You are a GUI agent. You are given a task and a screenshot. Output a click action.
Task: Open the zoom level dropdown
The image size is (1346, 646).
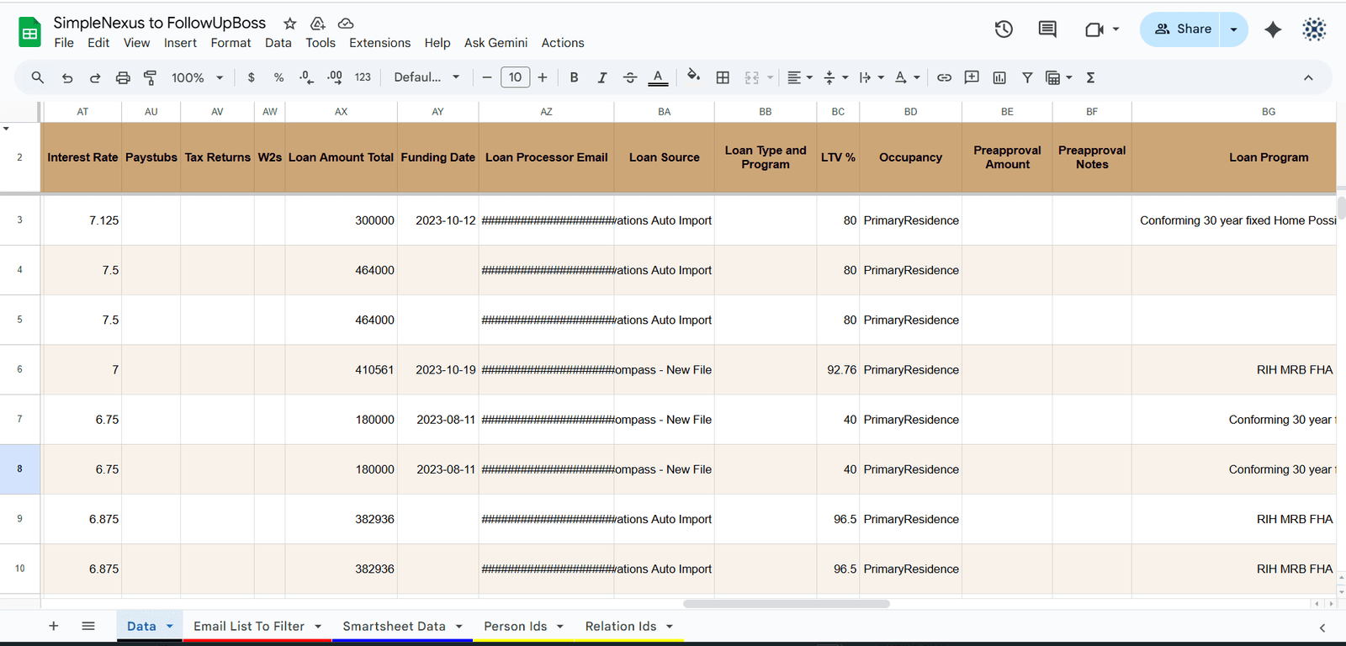(x=197, y=77)
